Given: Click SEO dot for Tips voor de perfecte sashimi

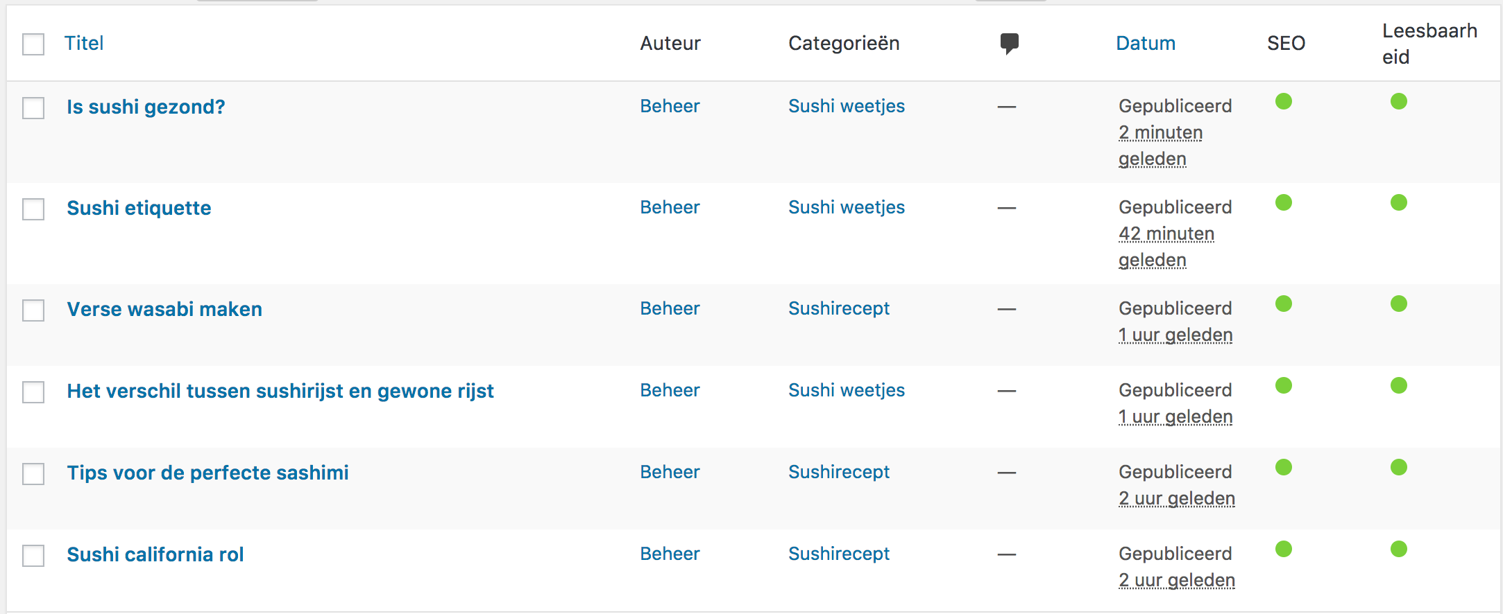Looking at the screenshot, I should point(1284,467).
